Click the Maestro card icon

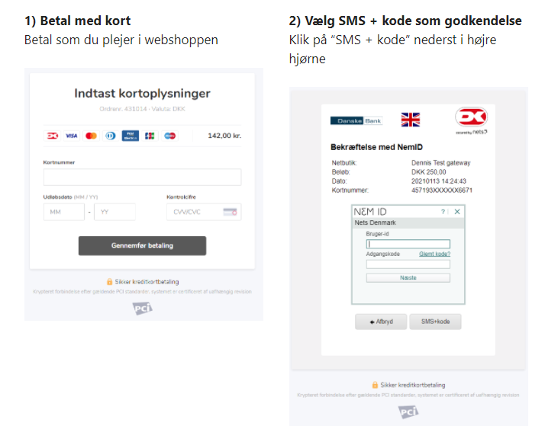click(169, 136)
